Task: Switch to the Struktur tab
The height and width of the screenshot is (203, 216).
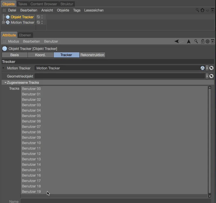Action: [x=67, y=4]
